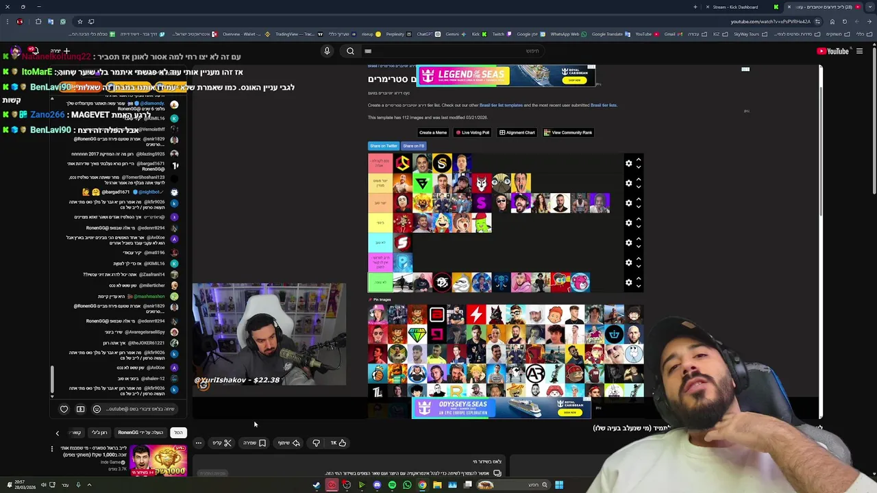The width and height of the screenshot is (877, 493).
Task: Open the taskbar volume speaker icon
Action: pyautogui.click(x=43, y=485)
